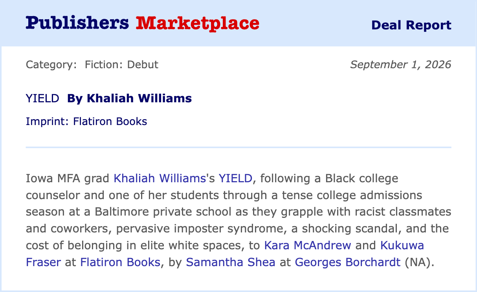Visit the Flatiron Books link in the paragraph

[x=120, y=262]
